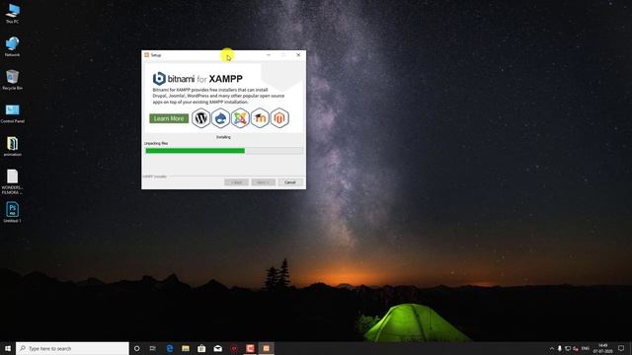
Task: Open Mail app from the taskbar
Action: click(x=217, y=348)
